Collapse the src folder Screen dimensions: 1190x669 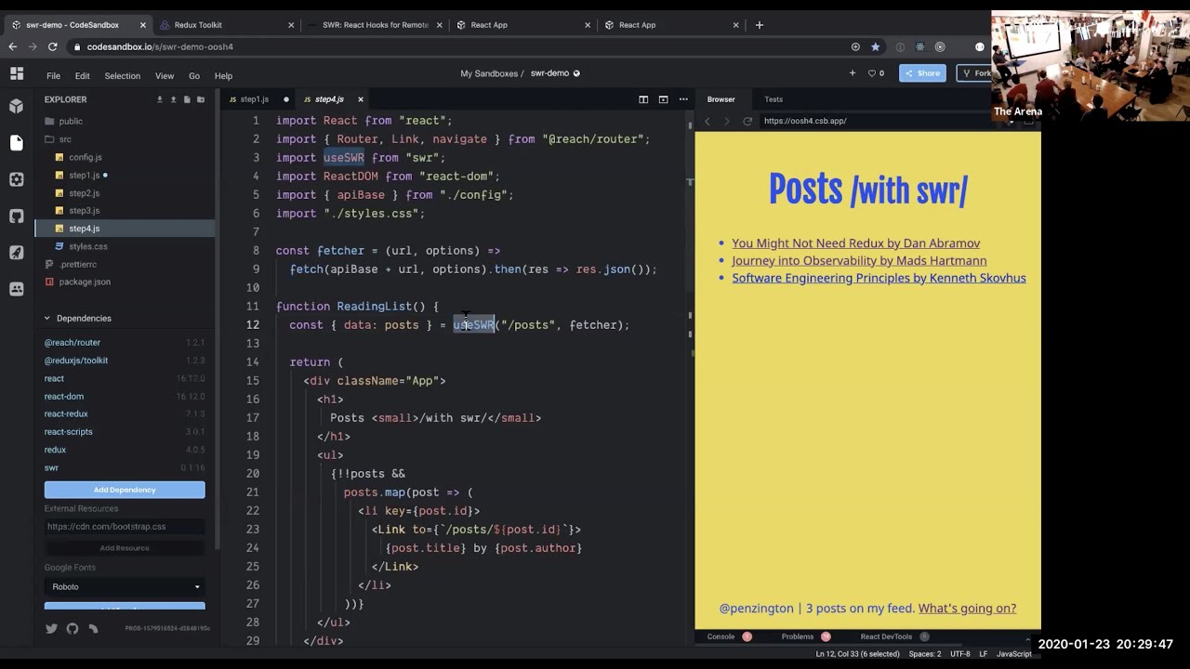coord(65,139)
